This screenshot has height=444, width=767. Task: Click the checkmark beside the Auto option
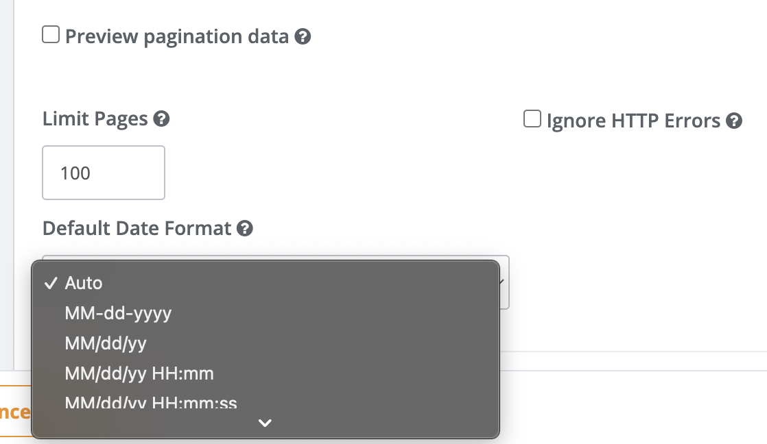[x=51, y=283]
